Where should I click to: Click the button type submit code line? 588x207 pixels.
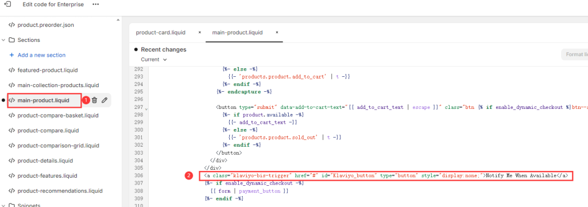pos(401,107)
